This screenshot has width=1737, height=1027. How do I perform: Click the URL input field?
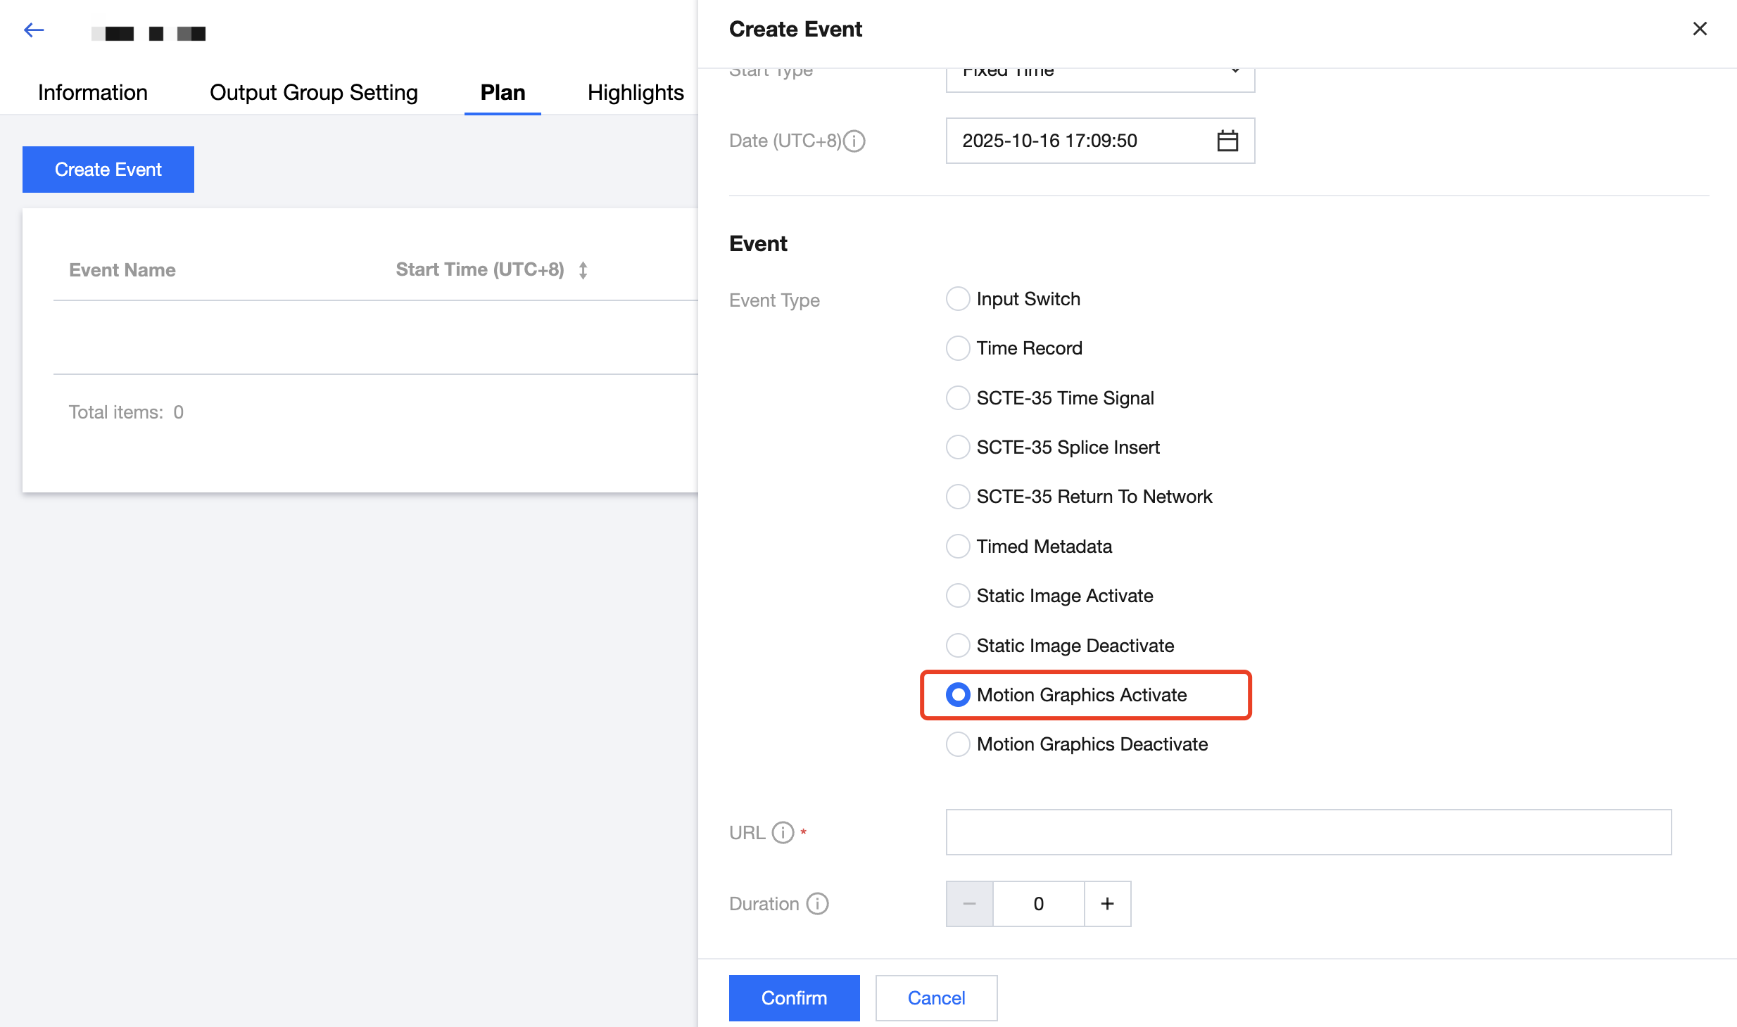coord(1308,833)
